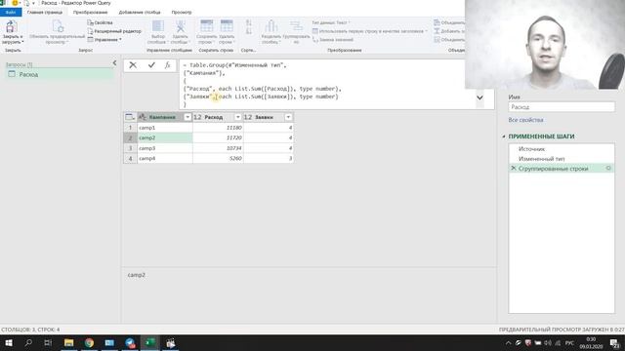Click the Close & Load (Закрыть и загрузить) icon
Viewport: 625px width, 351px height.
click(11, 27)
